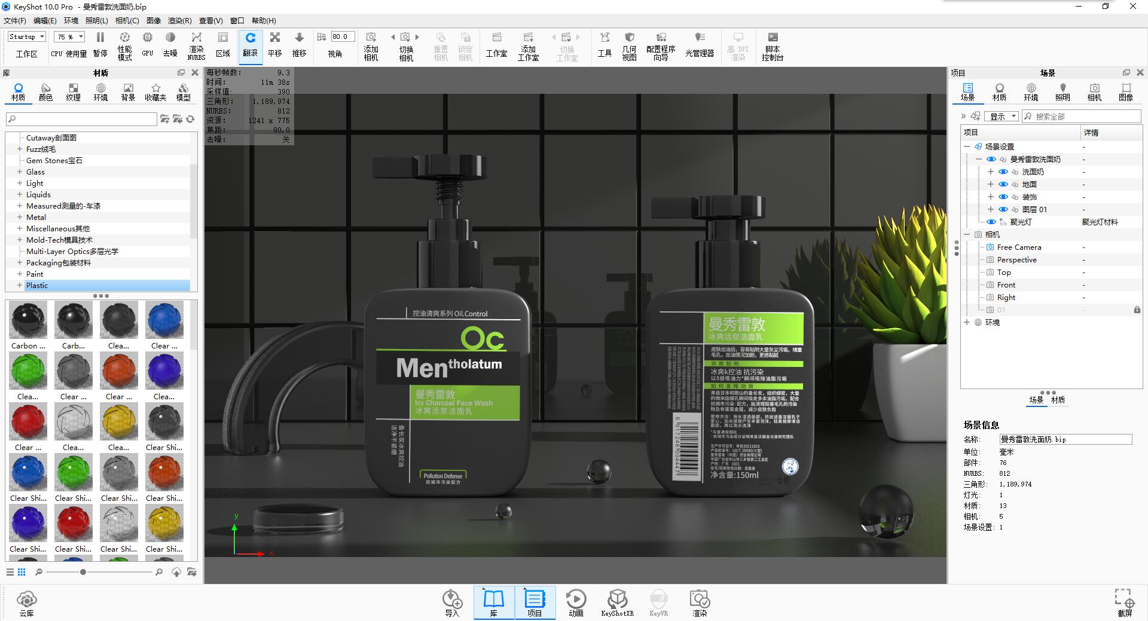Viewport: 1148px width, 621px height.
Task: Toggle Performance Mode in toolbar
Action: pyautogui.click(x=124, y=46)
